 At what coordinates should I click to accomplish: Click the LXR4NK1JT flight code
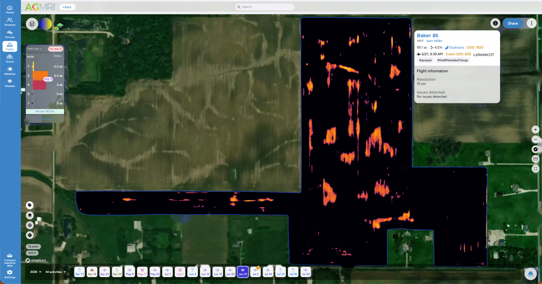484,55
